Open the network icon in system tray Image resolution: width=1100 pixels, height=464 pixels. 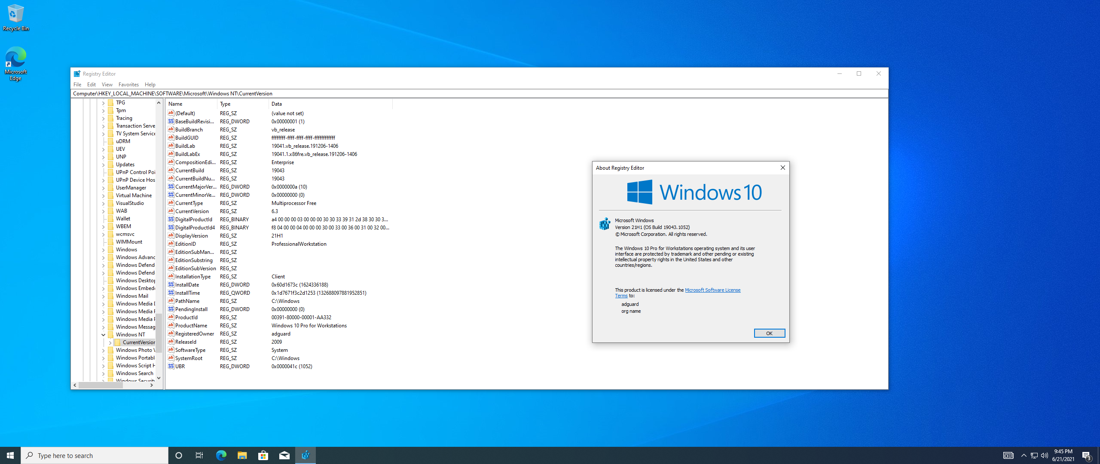tap(1034, 455)
